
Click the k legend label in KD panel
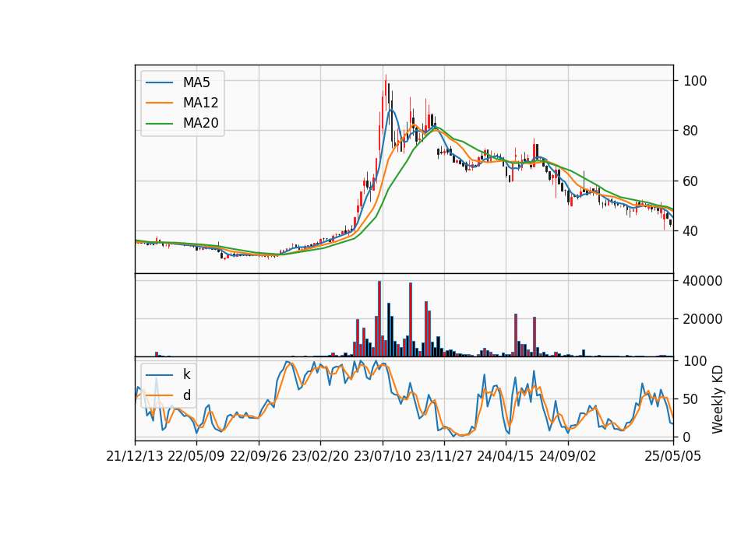(x=186, y=374)
